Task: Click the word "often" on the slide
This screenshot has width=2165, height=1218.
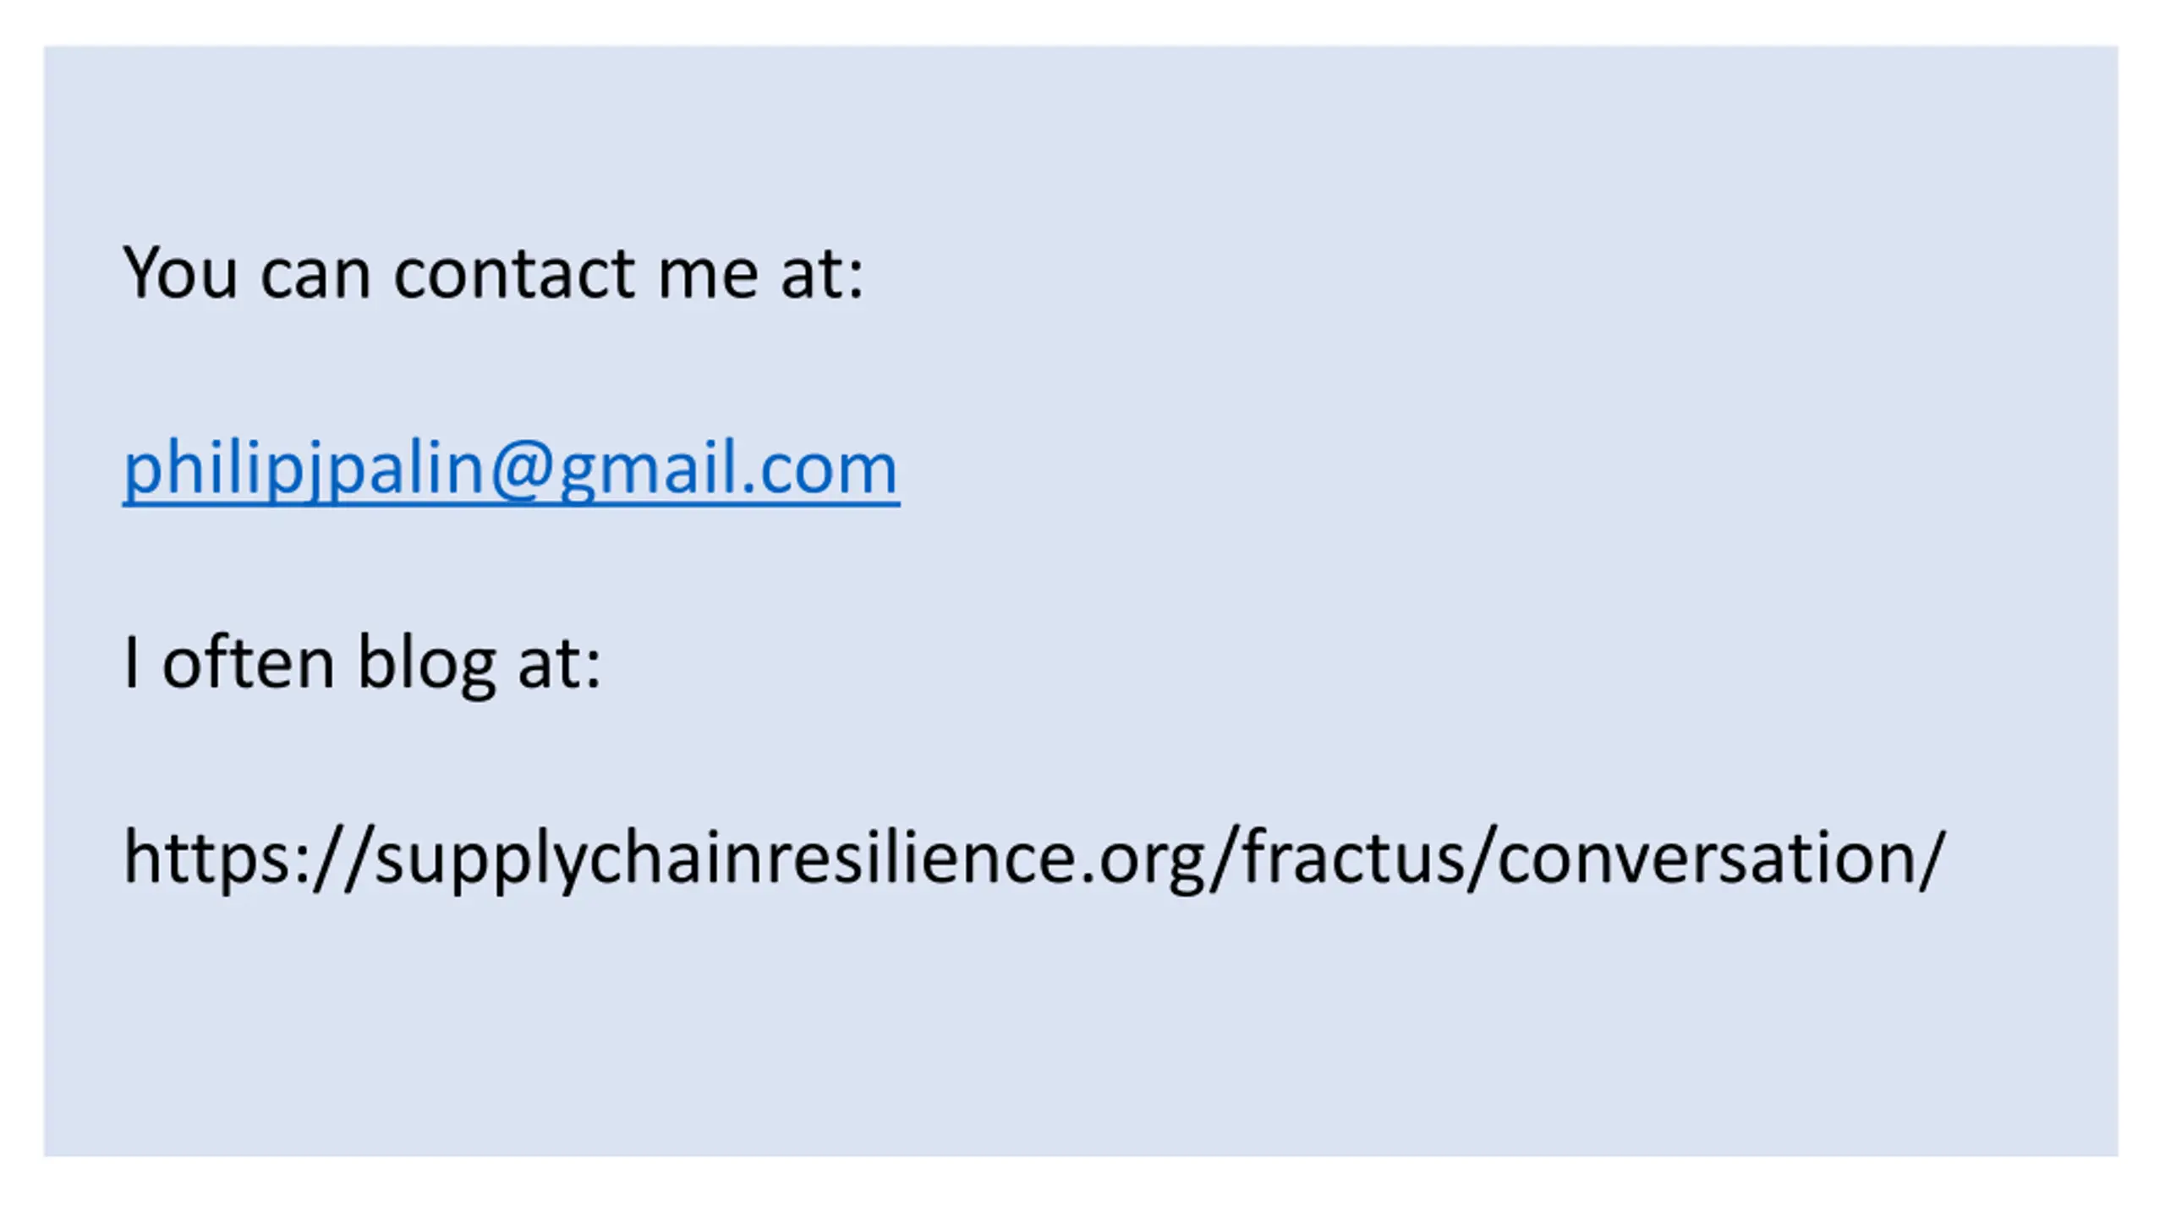Action: pos(248,663)
